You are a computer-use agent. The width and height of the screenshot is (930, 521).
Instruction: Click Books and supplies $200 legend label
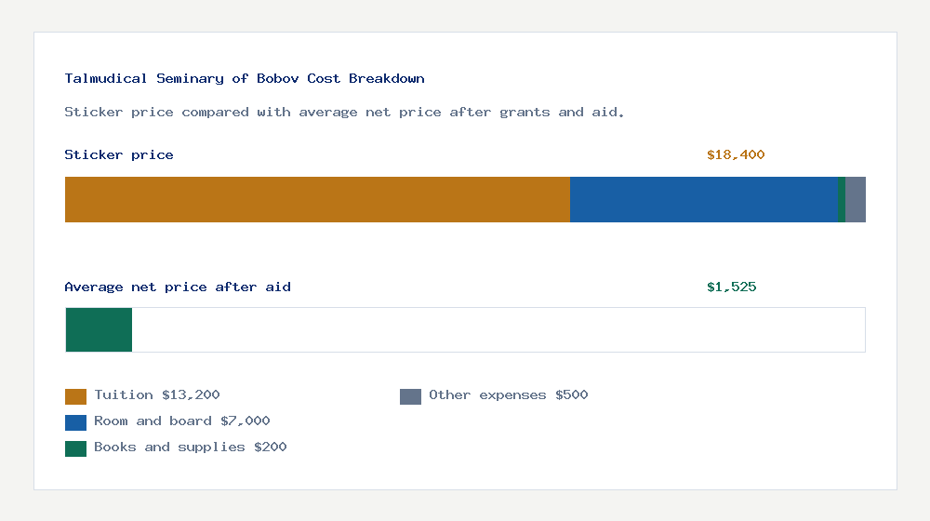pyautogui.click(x=191, y=448)
